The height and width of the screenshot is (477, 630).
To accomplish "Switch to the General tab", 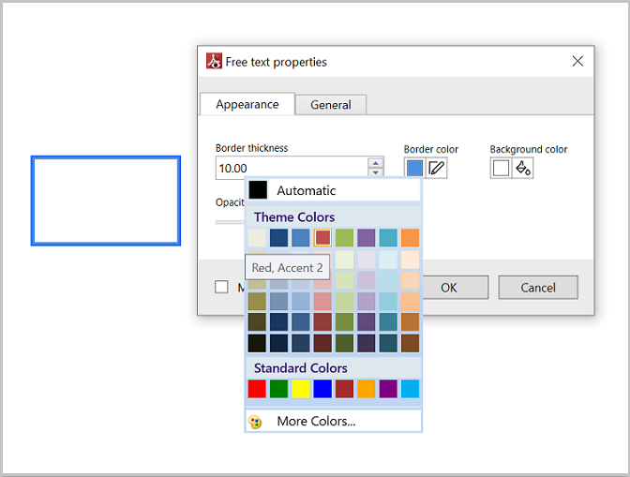I will [331, 105].
